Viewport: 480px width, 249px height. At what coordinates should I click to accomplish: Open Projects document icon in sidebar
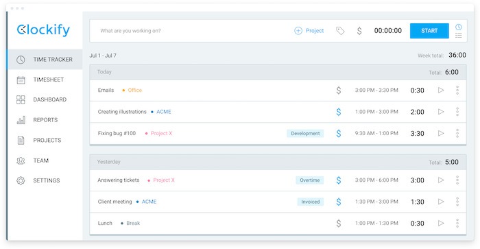[x=21, y=140]
